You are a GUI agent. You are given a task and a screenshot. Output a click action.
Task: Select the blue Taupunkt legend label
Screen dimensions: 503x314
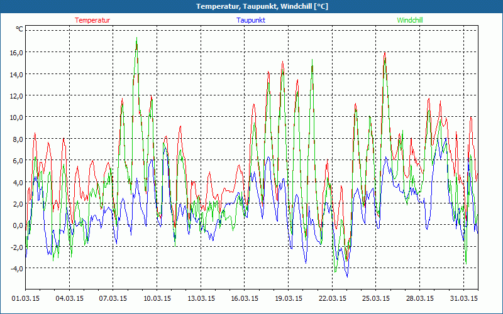pyautogui.click(x=251, y=20)
